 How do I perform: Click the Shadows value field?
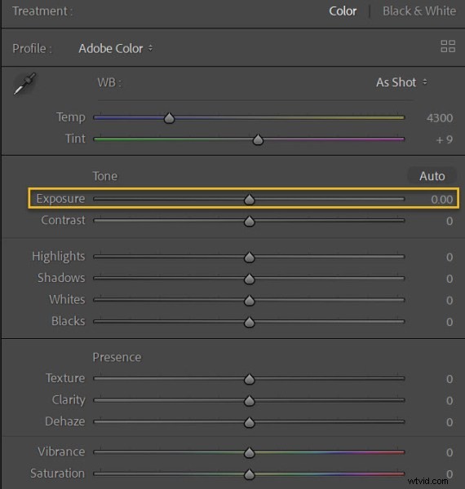pyautogui.click(x=449, y=279)
